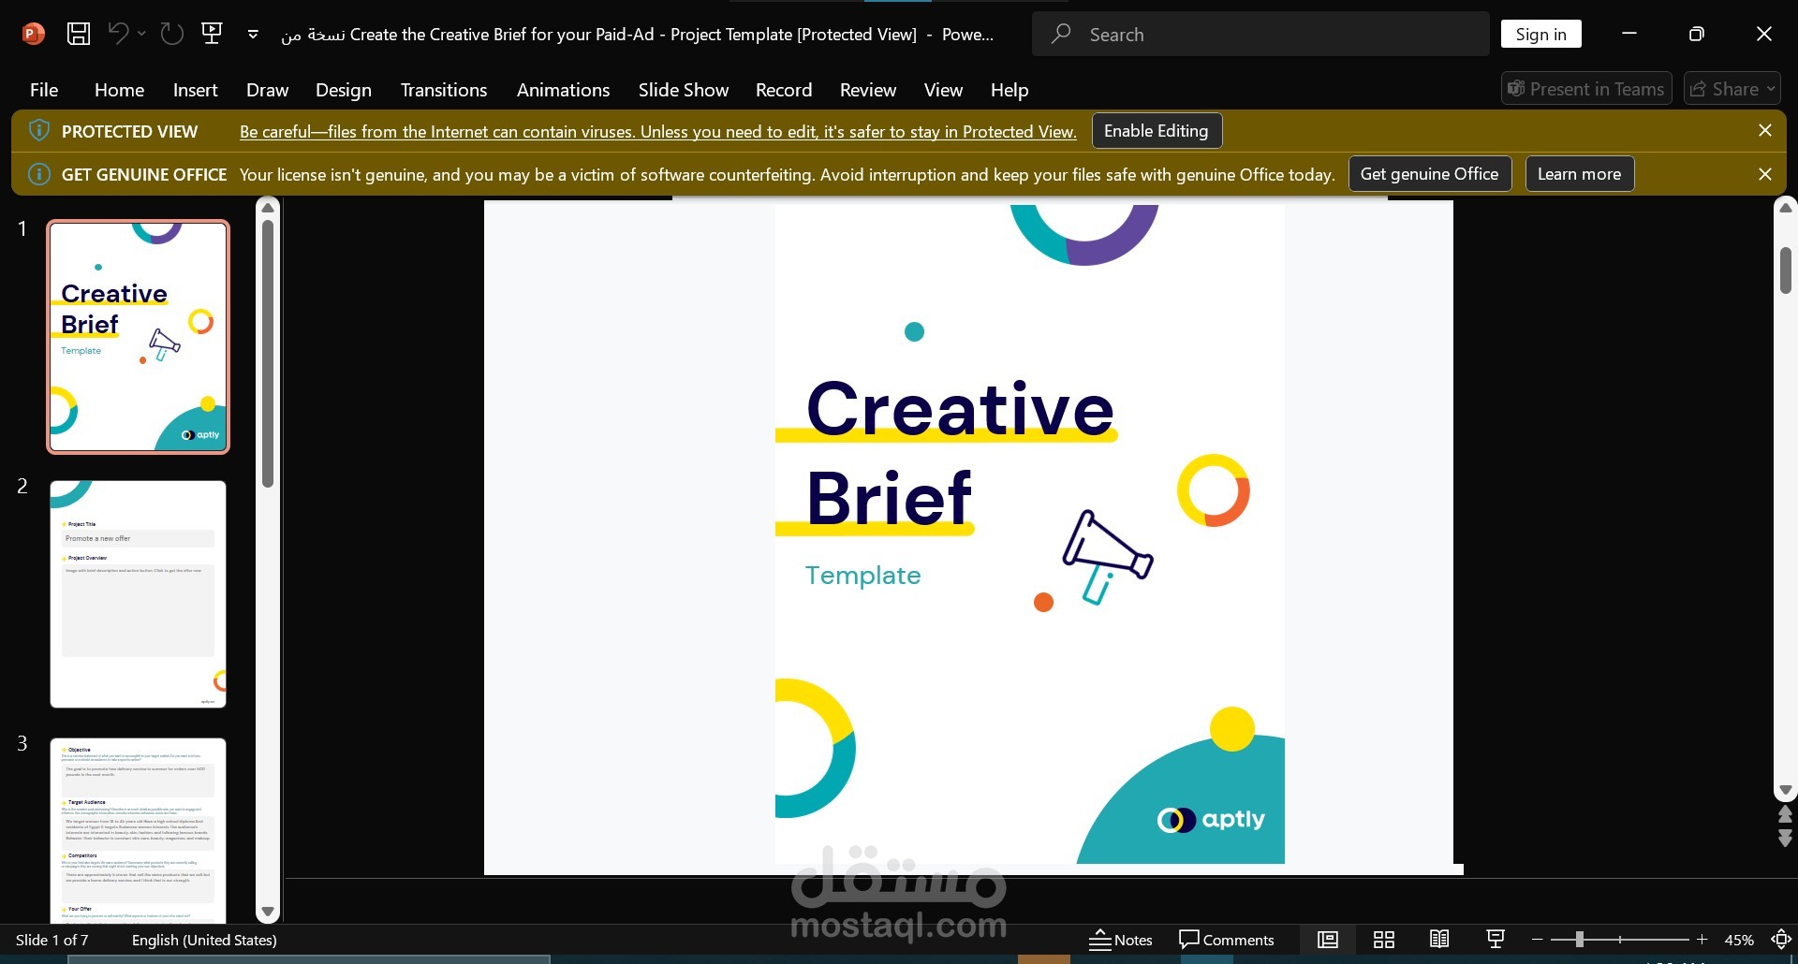Click the Save icon in title bar

tap(79, 35)
